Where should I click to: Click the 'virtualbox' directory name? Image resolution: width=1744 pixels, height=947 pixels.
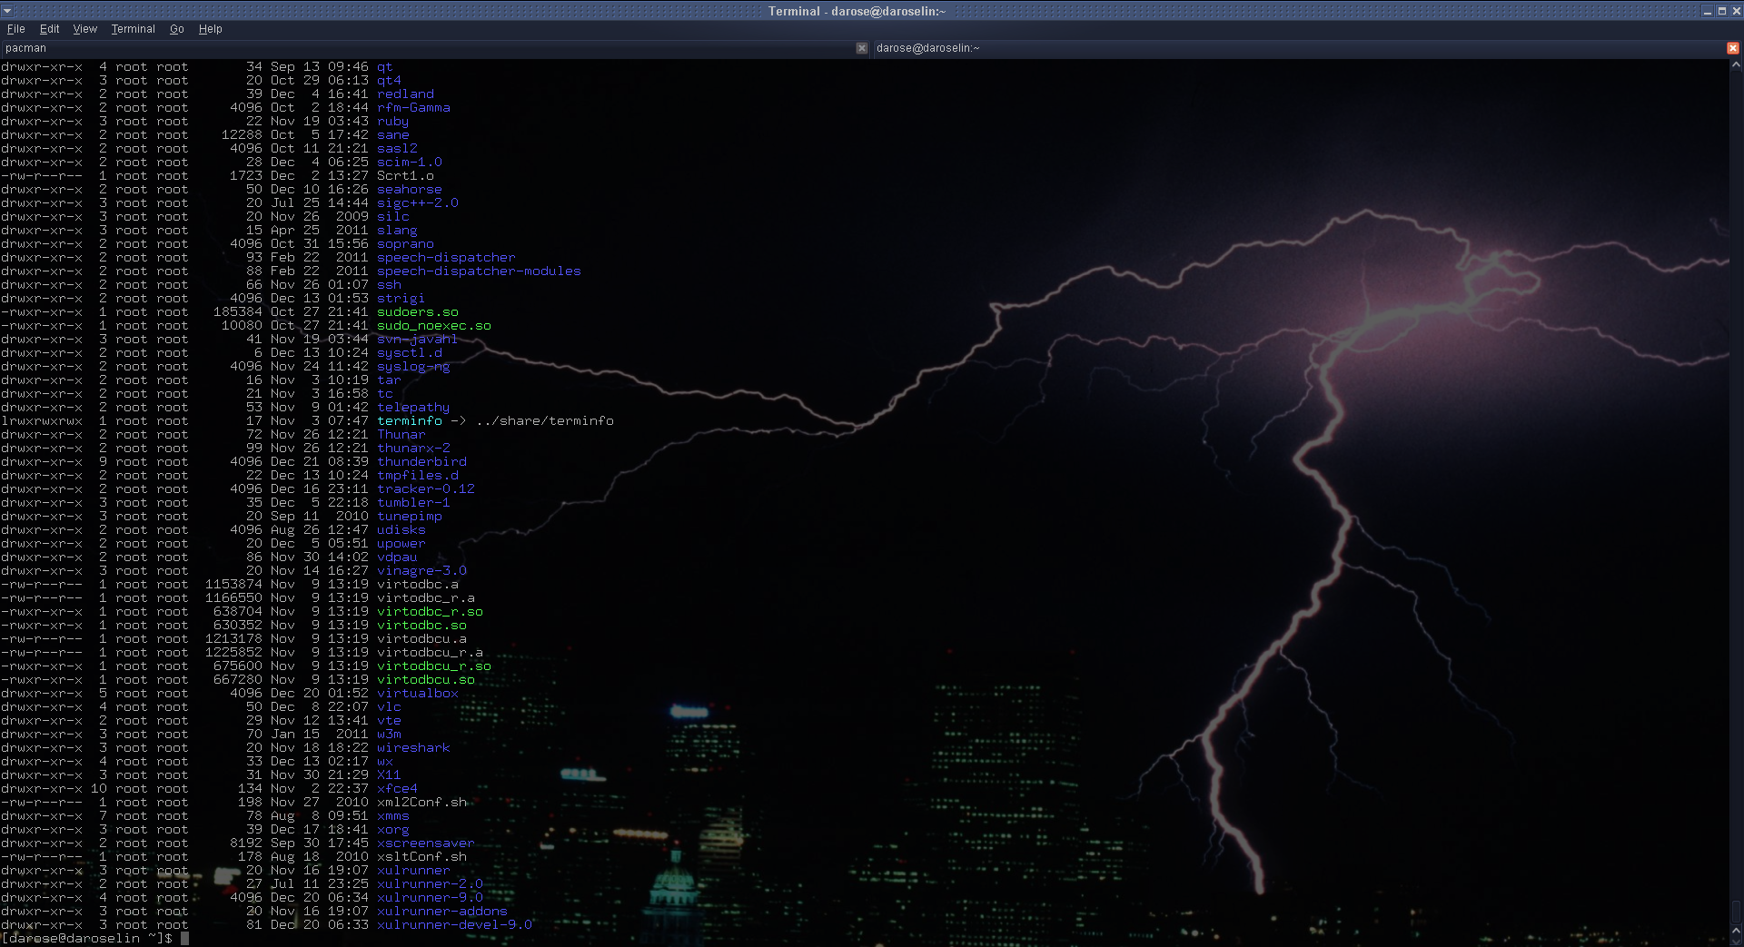click(418, 693)
